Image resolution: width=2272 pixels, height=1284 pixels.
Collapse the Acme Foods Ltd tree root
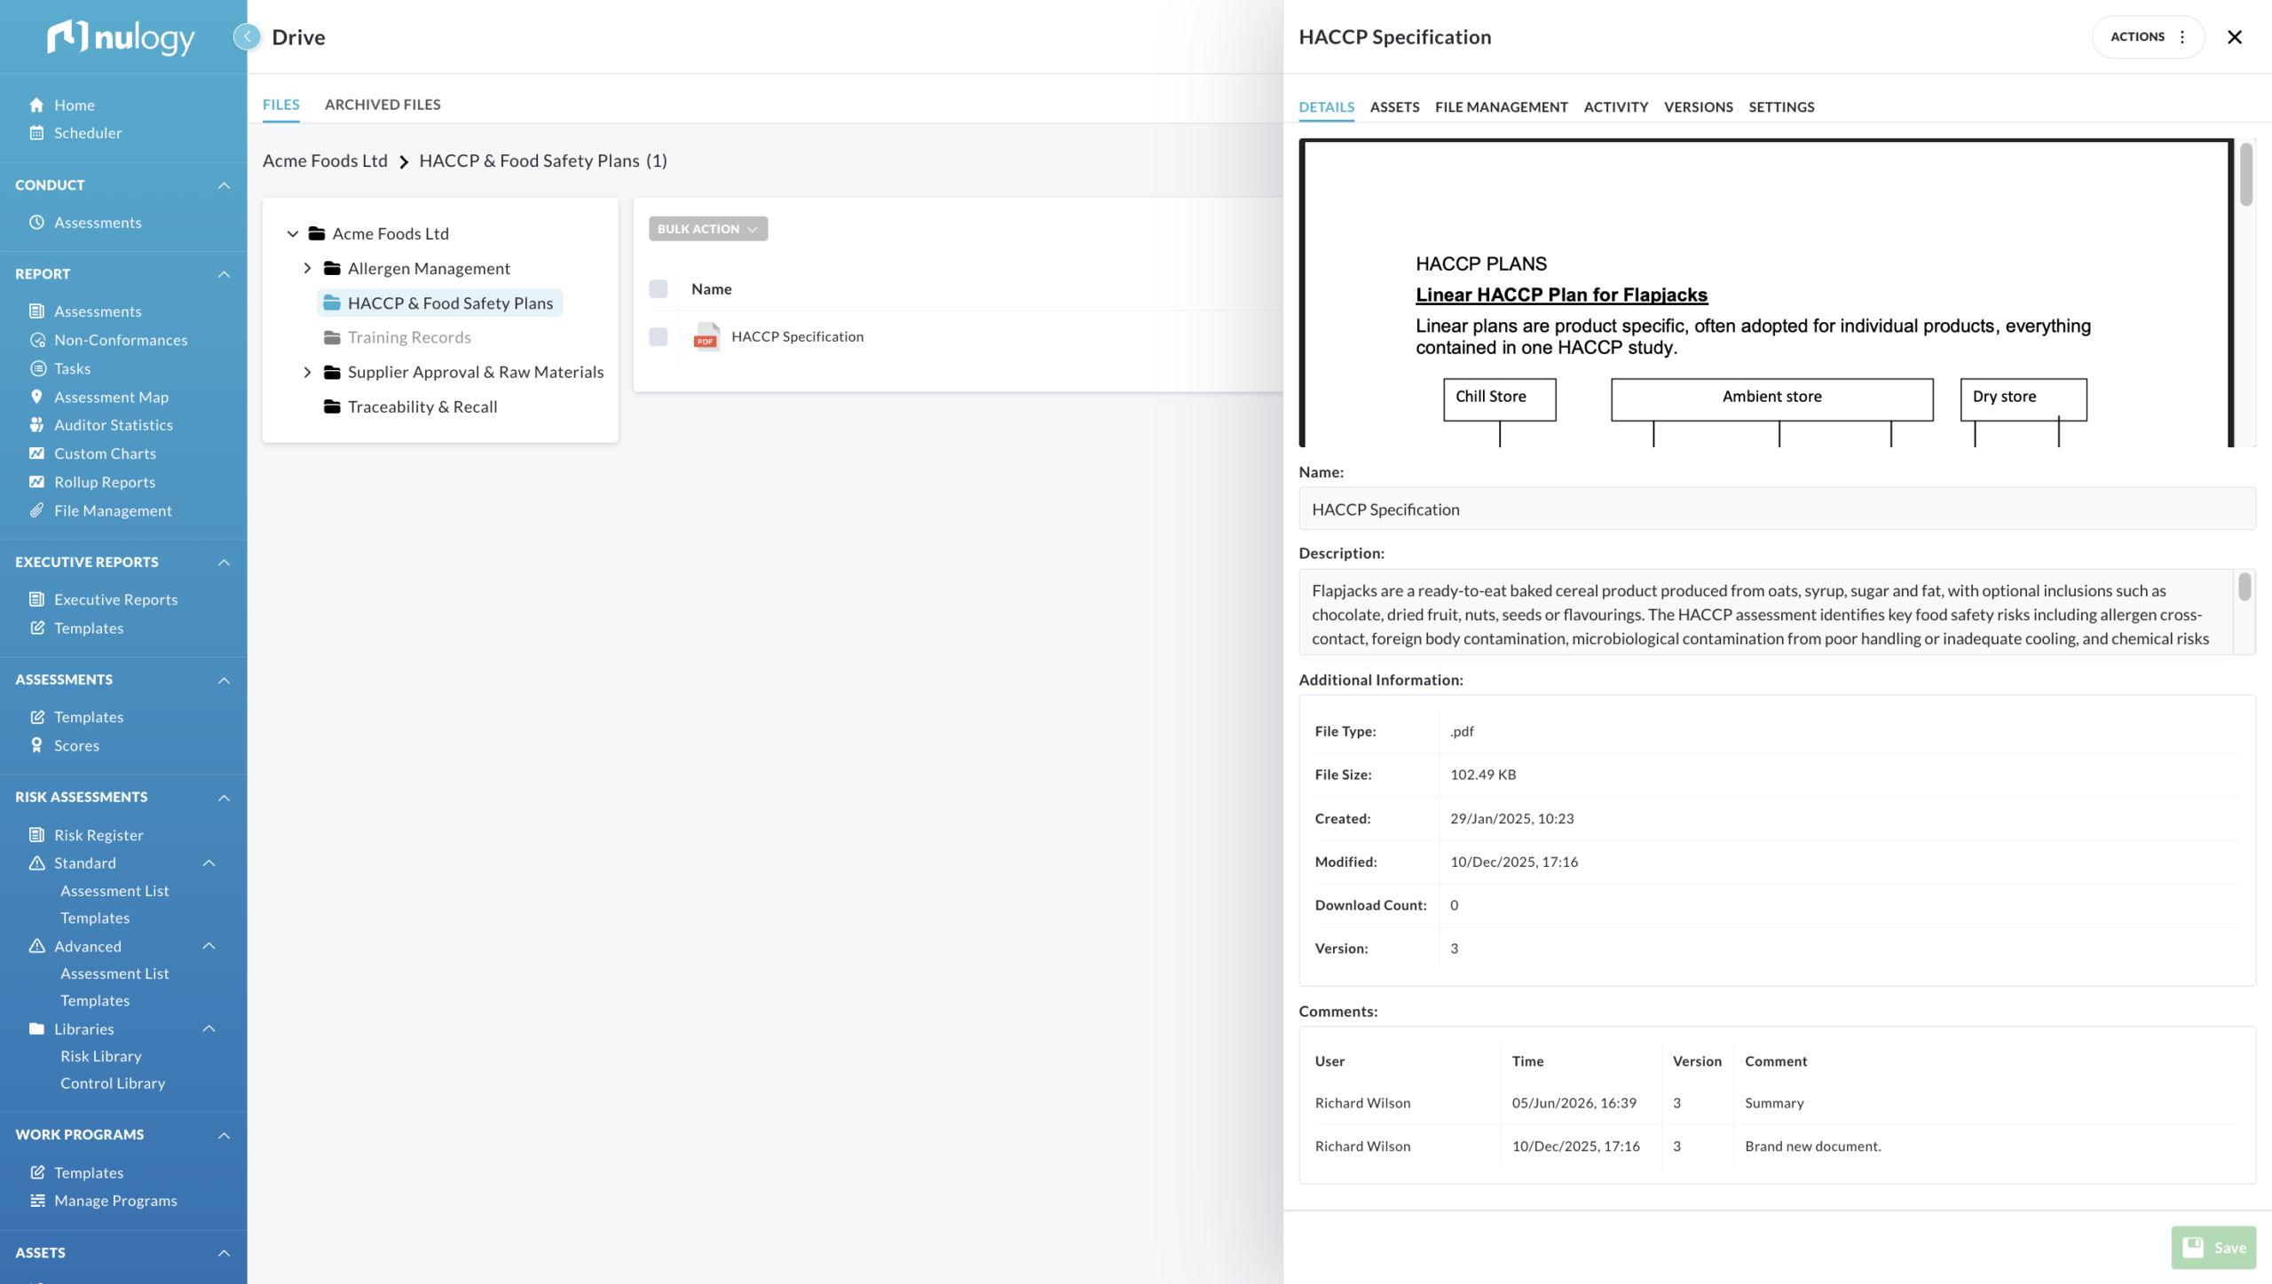(292, 233)
